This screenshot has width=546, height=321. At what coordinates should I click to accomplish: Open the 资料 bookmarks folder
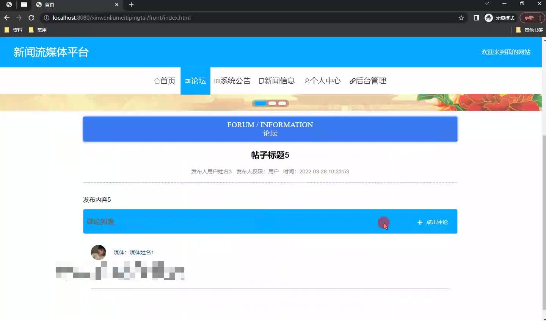14,30
